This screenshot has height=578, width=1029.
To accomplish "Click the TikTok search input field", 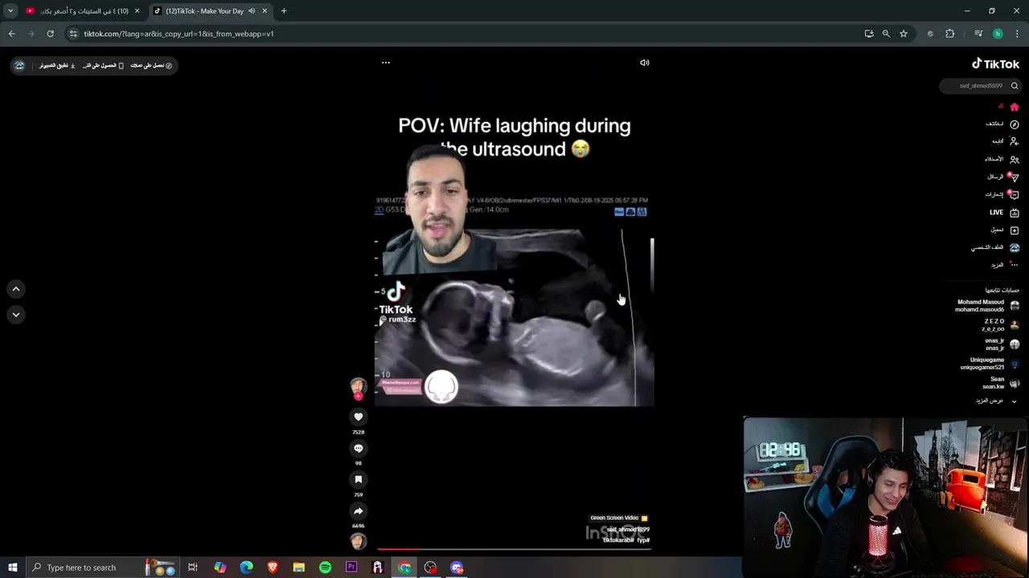I will (973, 86).
